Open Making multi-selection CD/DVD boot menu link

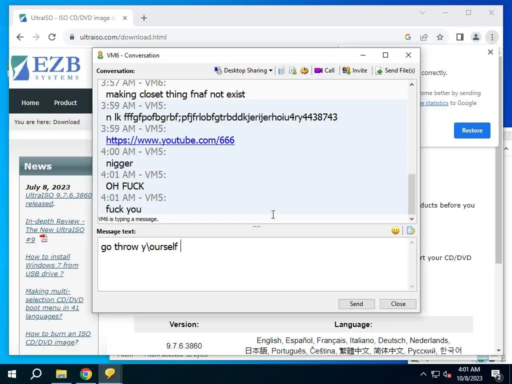pyautogui.click(x=54, y=303)
